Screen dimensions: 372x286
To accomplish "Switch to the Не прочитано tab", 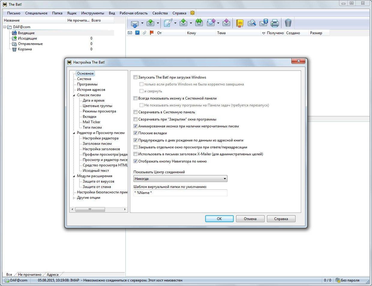I will [x=30, y=274].
